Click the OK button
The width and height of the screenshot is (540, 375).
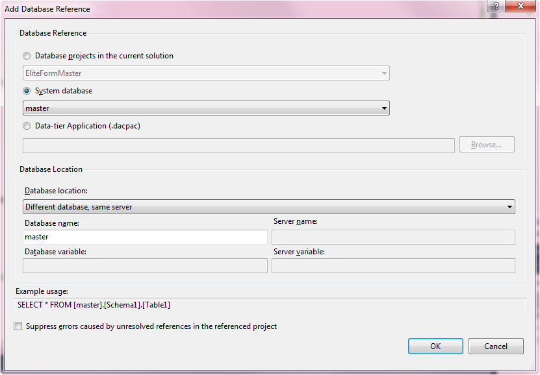coord(435,346)
